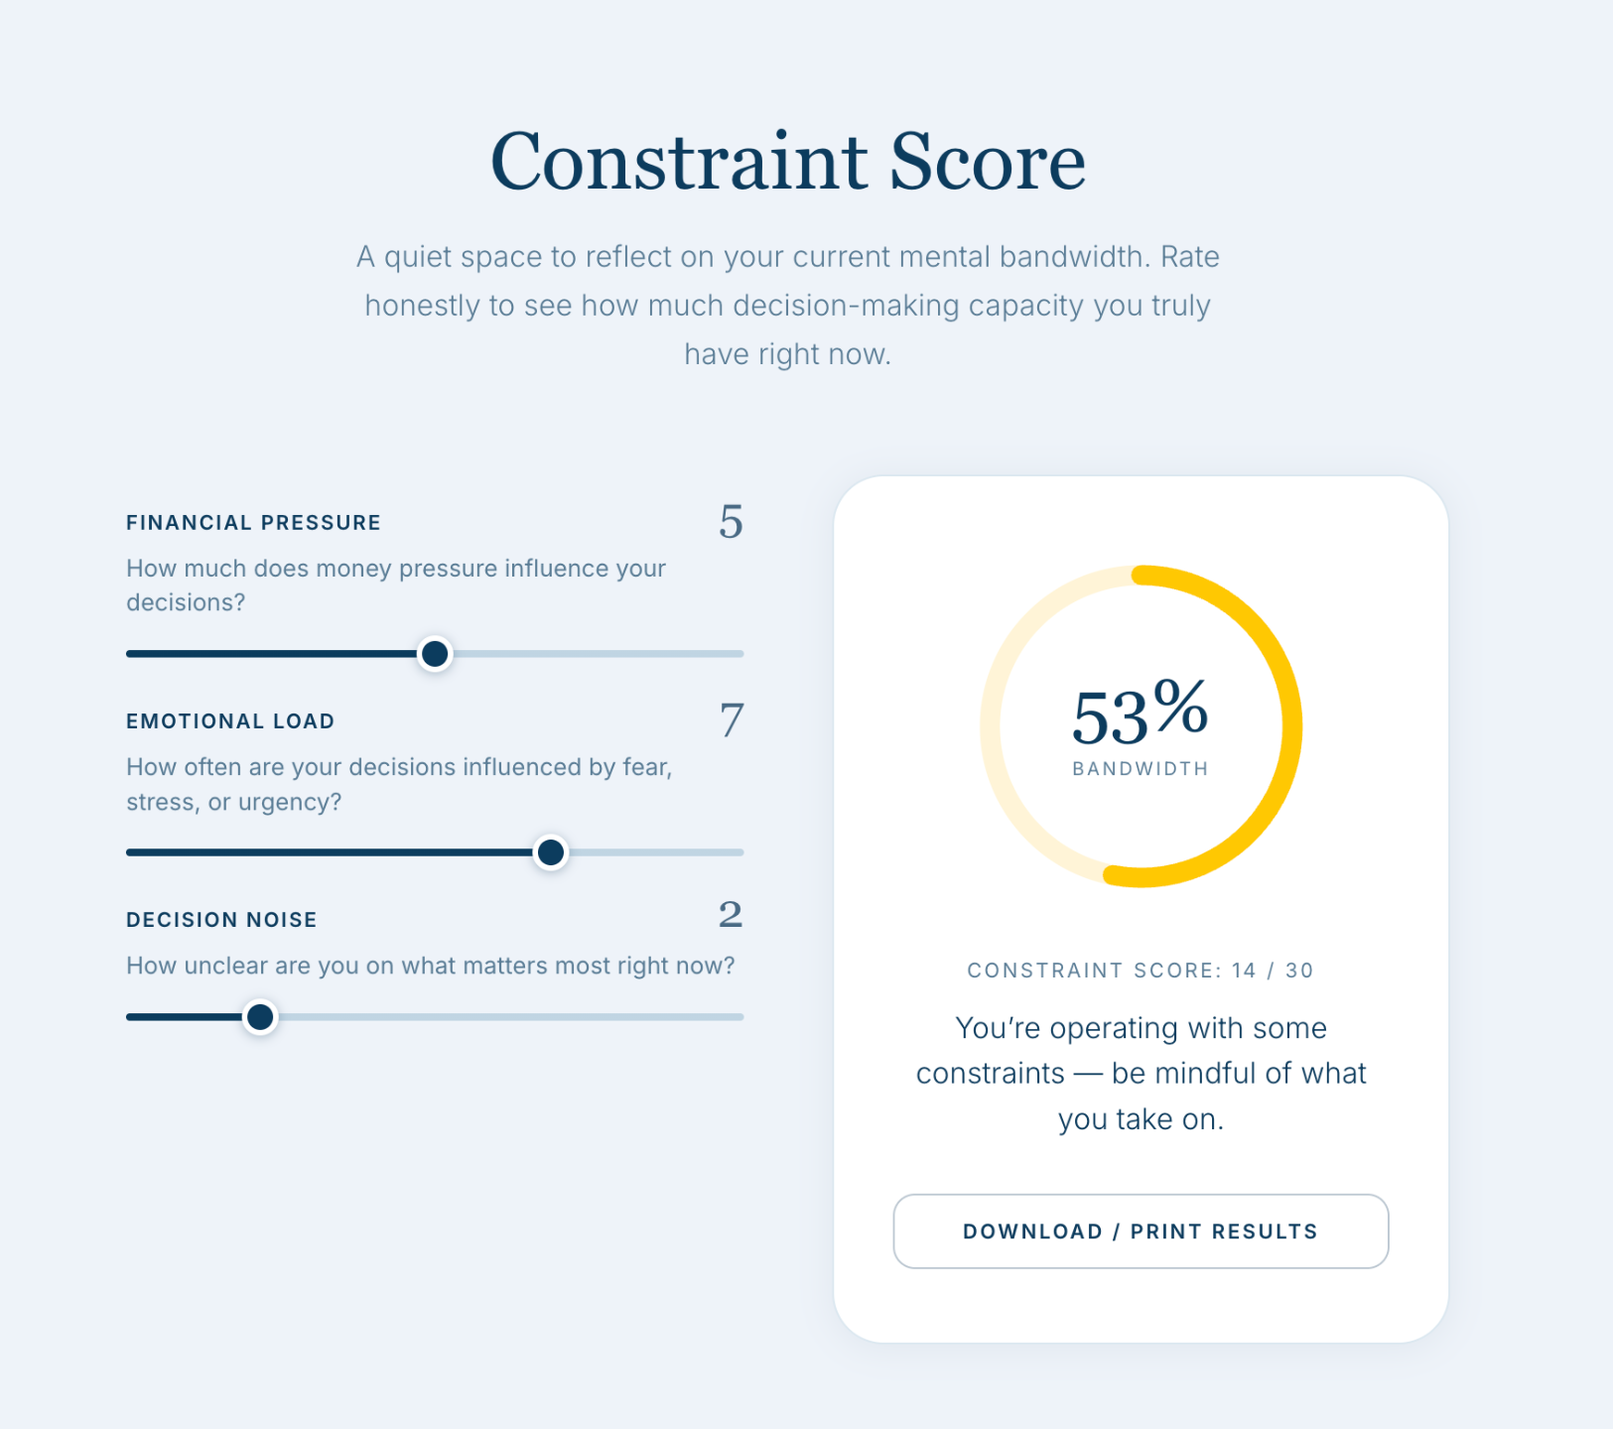Image resolution: width=1613 pixels, height=1429 pixels.
Task: Click the 'operating with some constraints' message
Action: pos(1141,1074)
